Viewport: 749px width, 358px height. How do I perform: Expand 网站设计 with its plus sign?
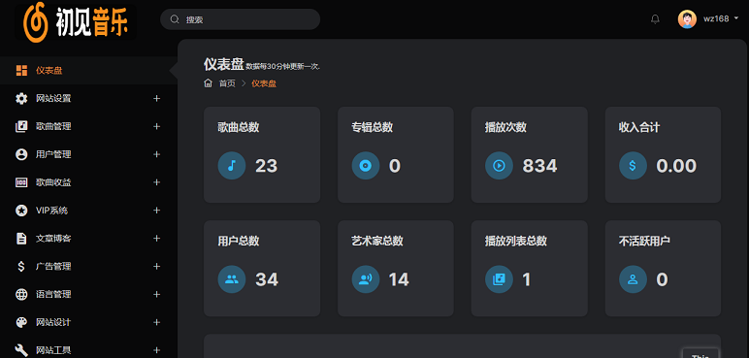156,322
